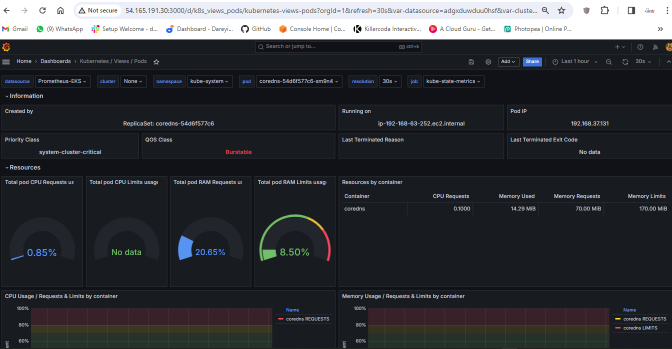This screenshot has height=349, width=672.
Task: Open the news feed icon
Action: 655,47
